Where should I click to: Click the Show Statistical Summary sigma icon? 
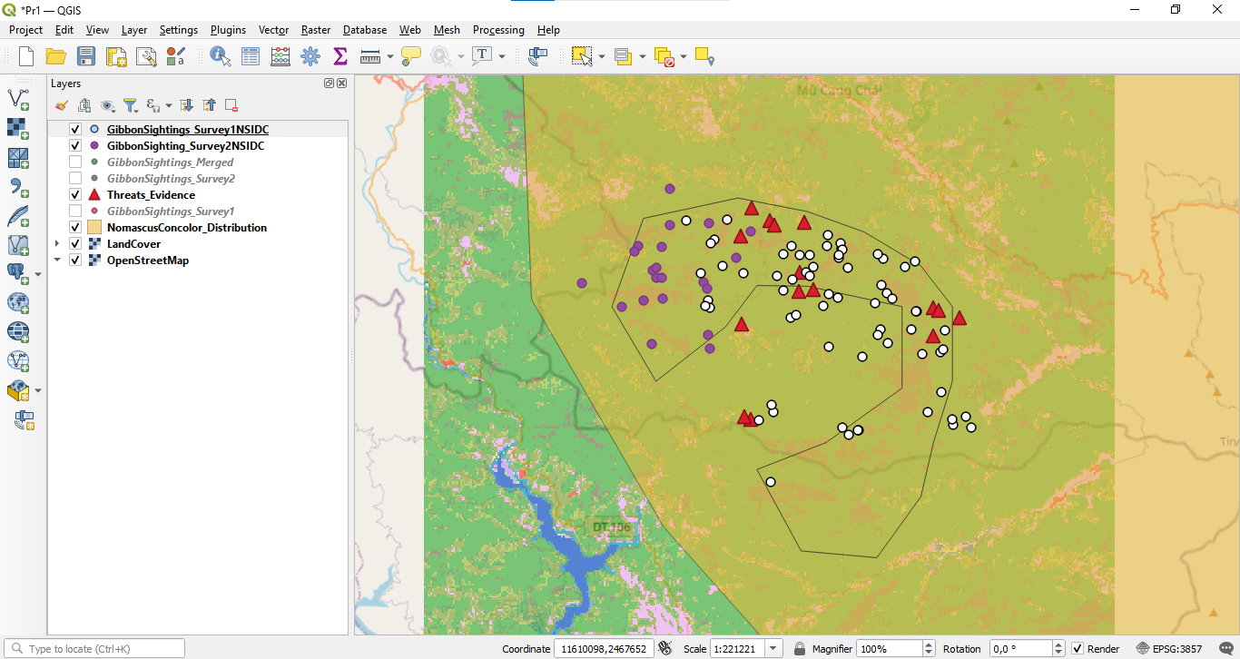(x=340, y=56)
